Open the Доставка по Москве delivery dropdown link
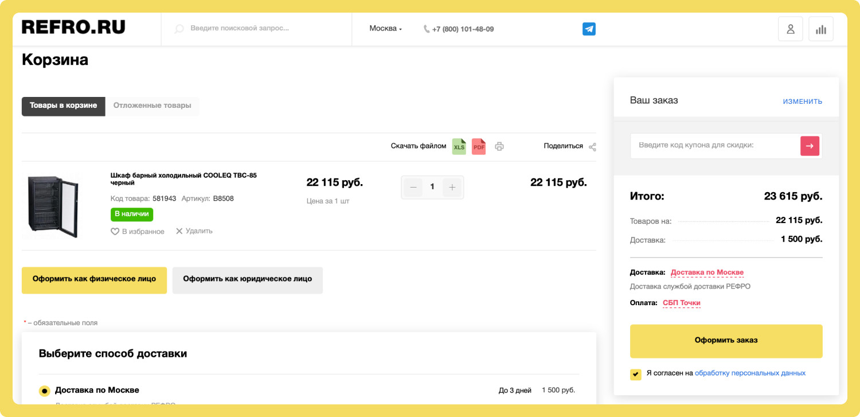Viewport: 860px width, 417px height. pos(707,272)
